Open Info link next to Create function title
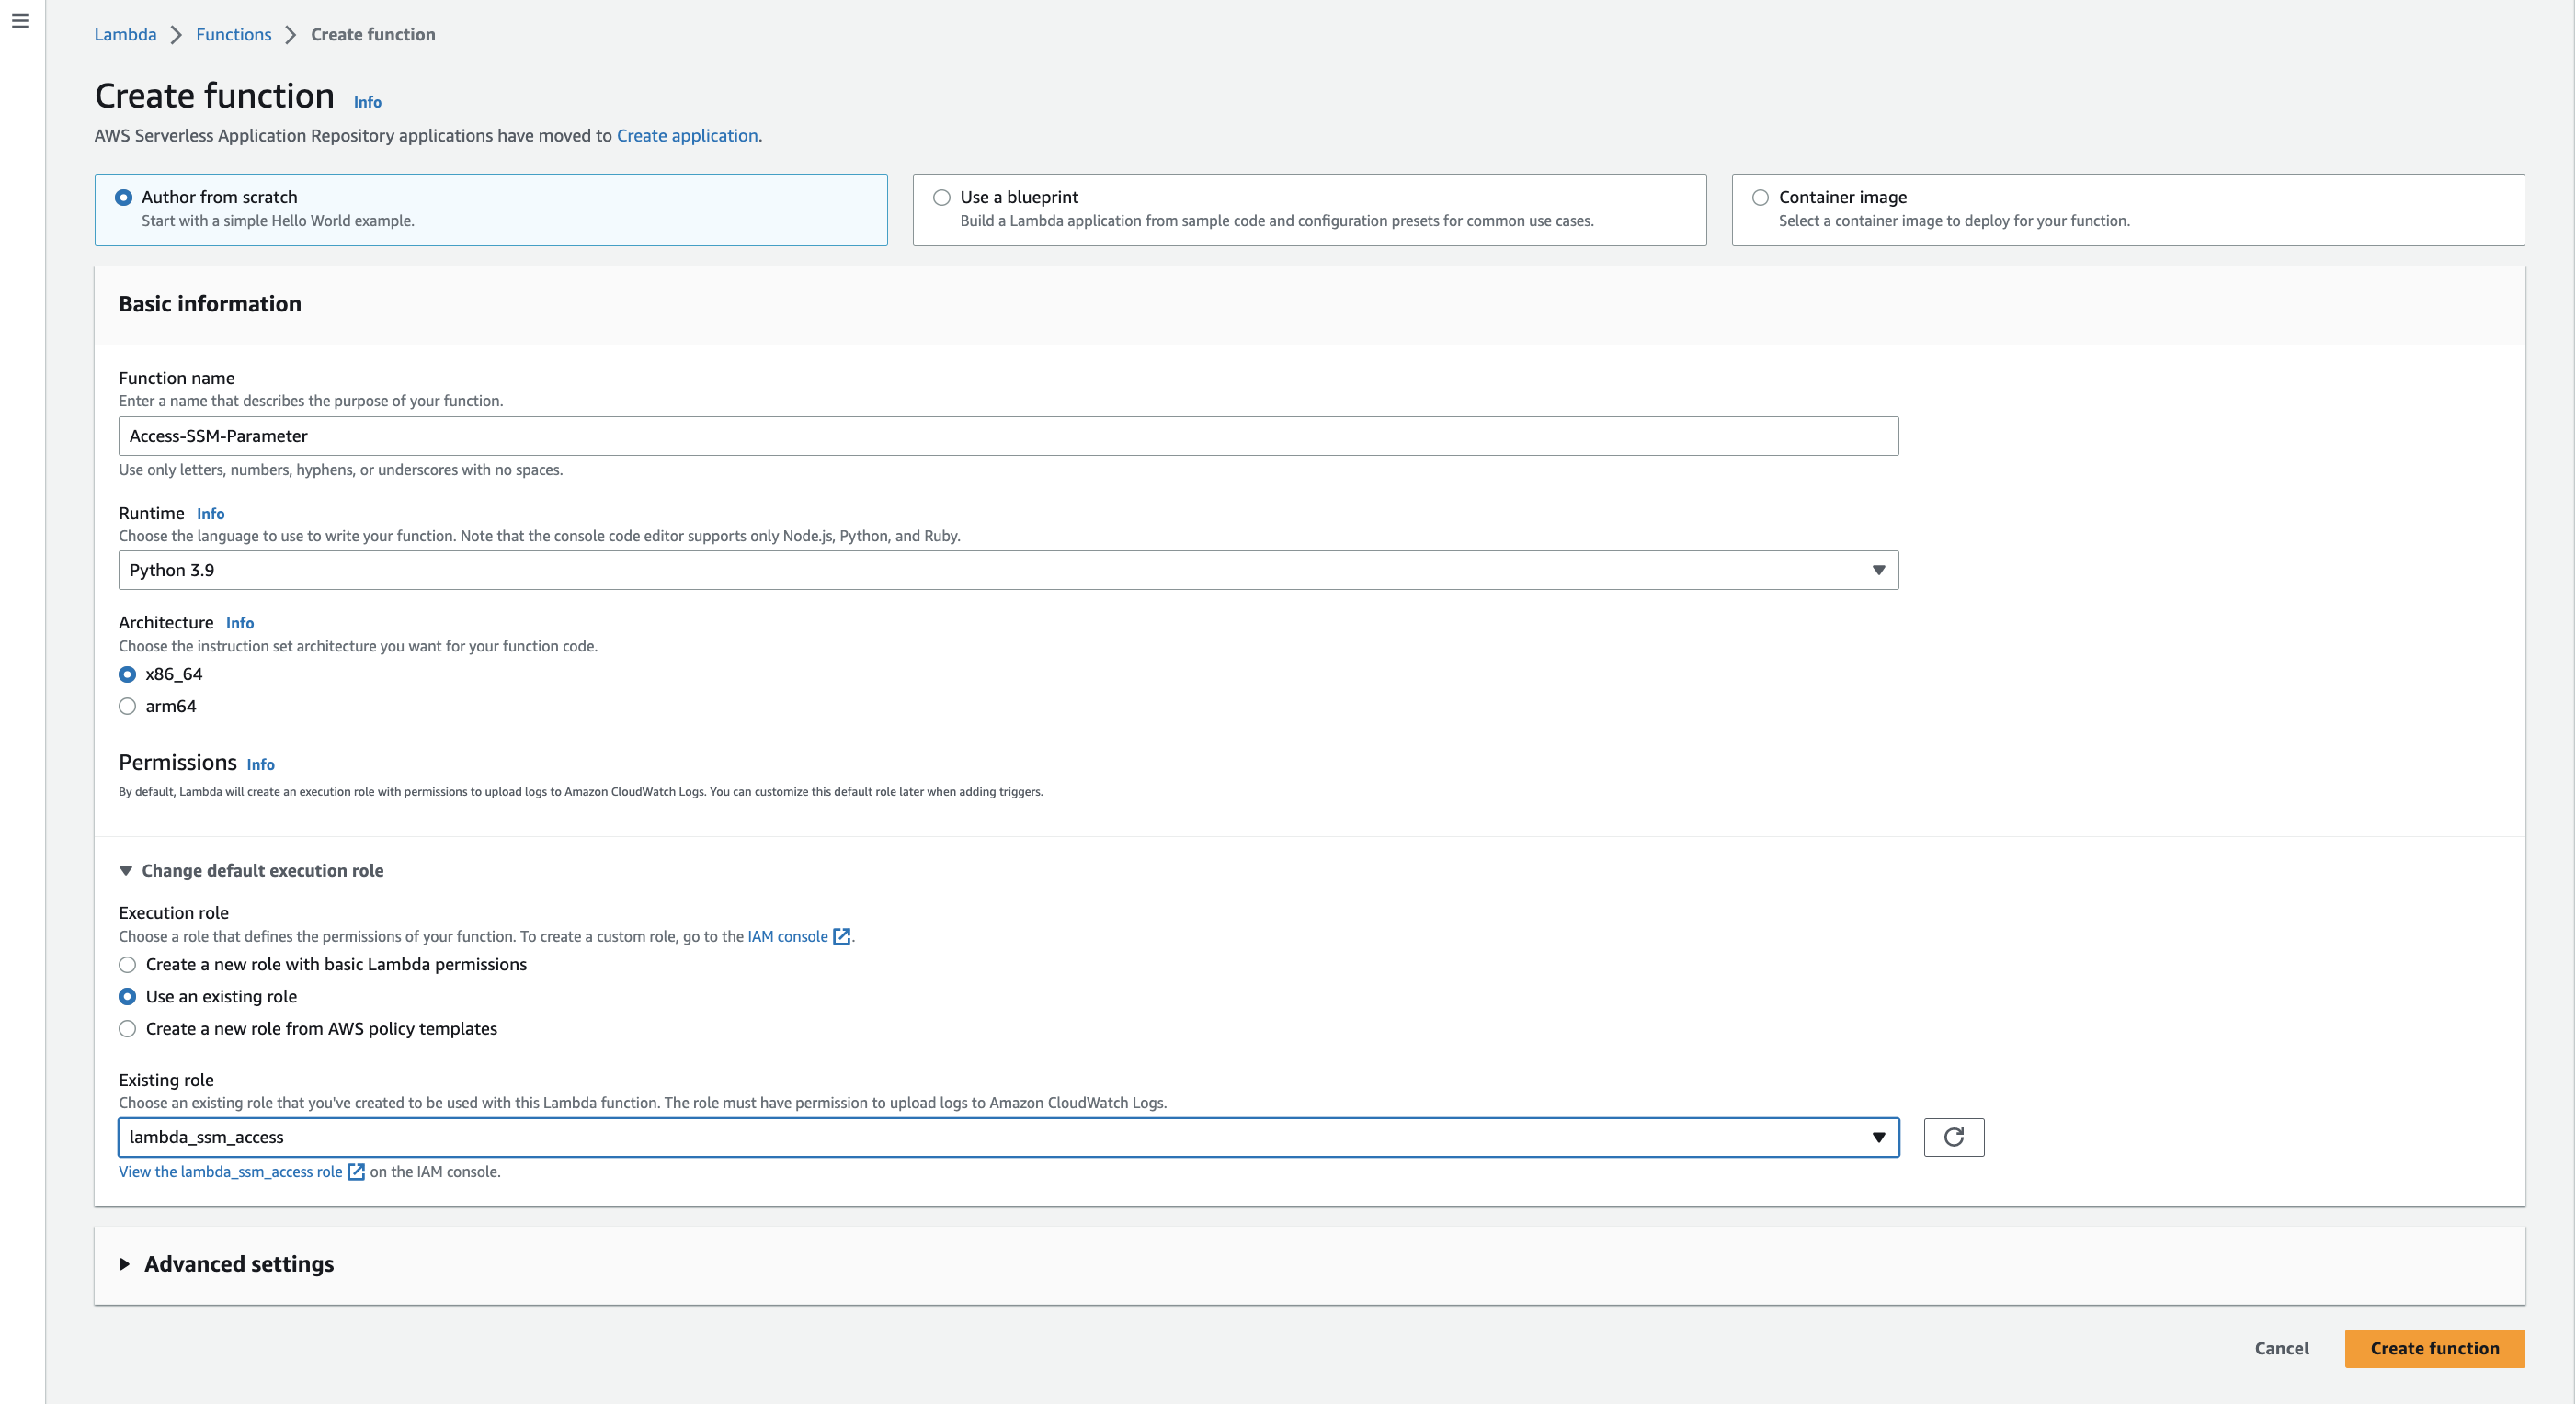2576x1404 pixels. tap(367, 102)
